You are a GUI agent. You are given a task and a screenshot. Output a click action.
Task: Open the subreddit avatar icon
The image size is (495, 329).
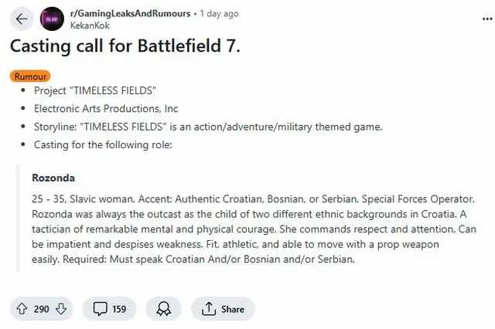pyautogui.click(x=52, y=18)
